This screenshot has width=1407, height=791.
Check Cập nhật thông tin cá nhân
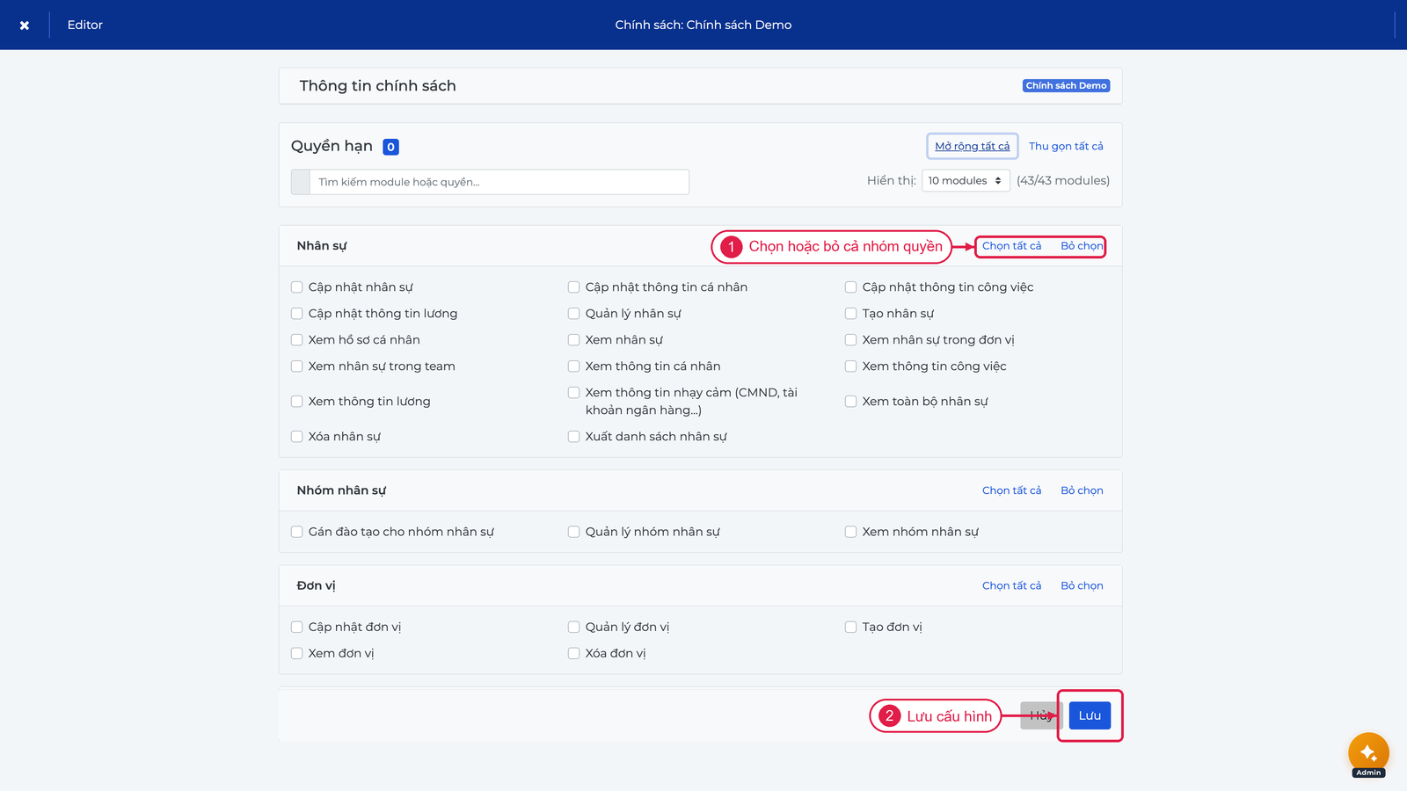pyautogui.click(x=574, y=287)
